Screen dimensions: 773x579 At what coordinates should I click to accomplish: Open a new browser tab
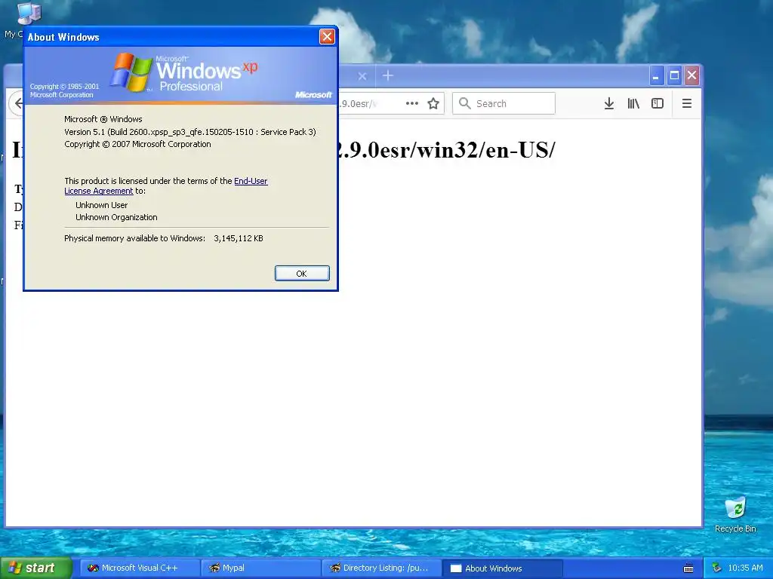pos(388,76)
